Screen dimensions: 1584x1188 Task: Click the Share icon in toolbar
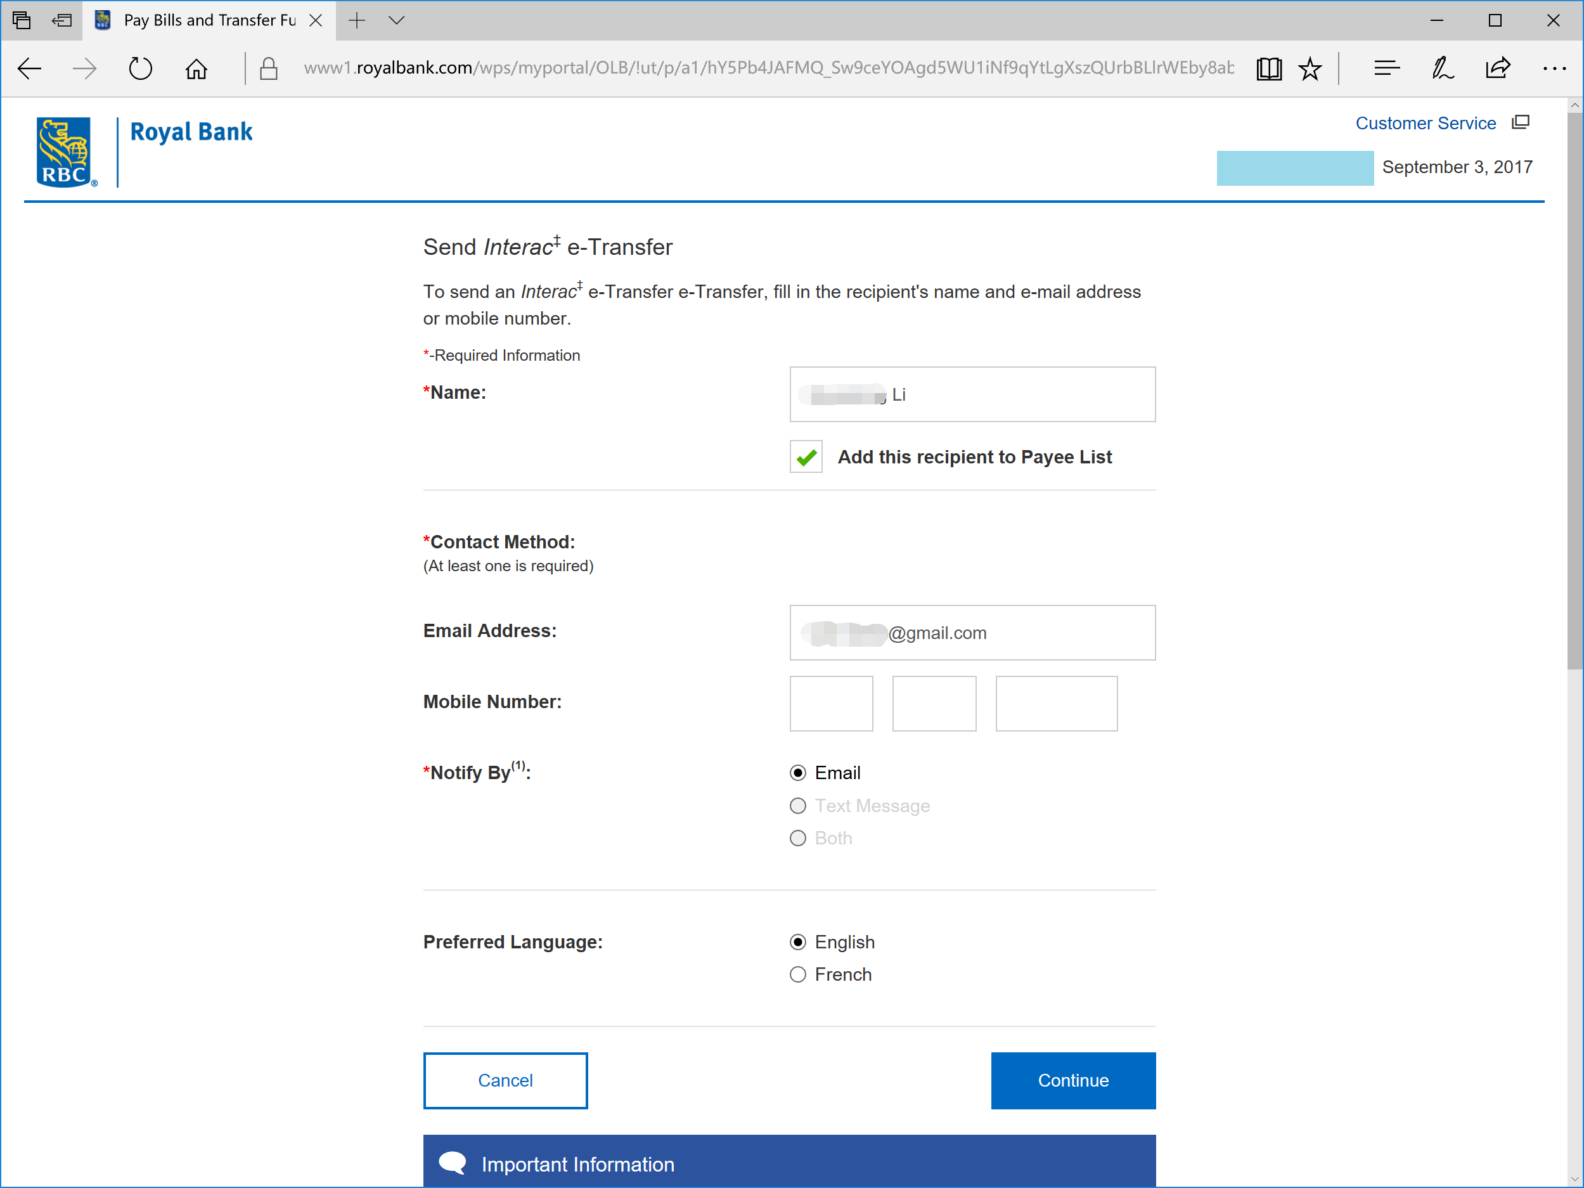(x=1497, y=68)
